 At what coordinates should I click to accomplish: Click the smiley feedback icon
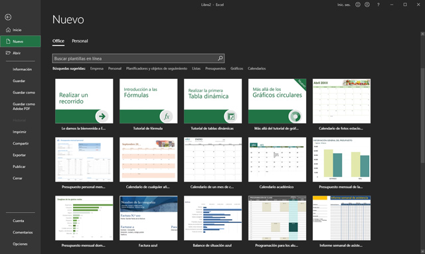pyautogui.click(x=358, y=5)
